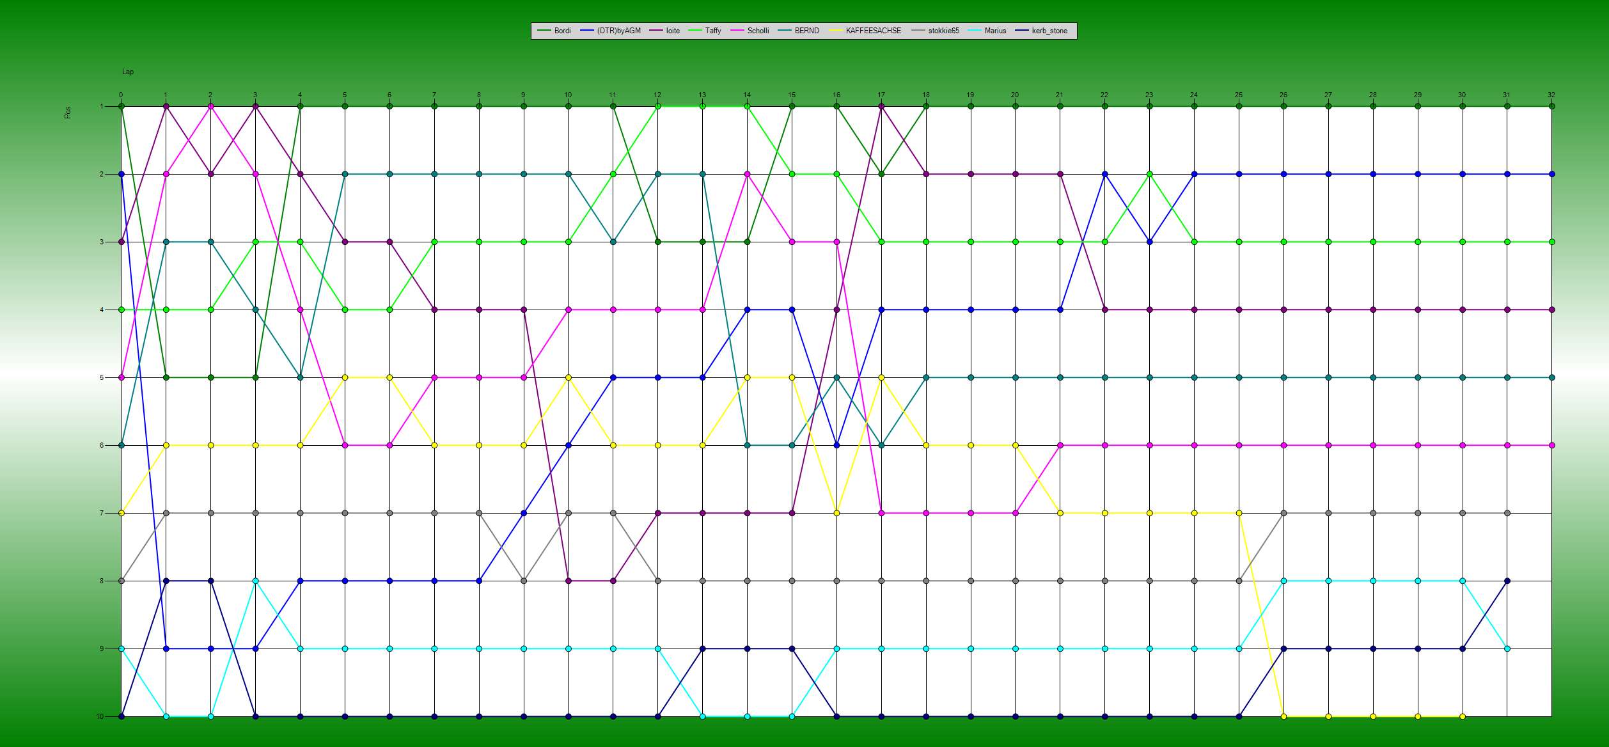Click cyan data point at lap 3 position 8

(255, 581)
